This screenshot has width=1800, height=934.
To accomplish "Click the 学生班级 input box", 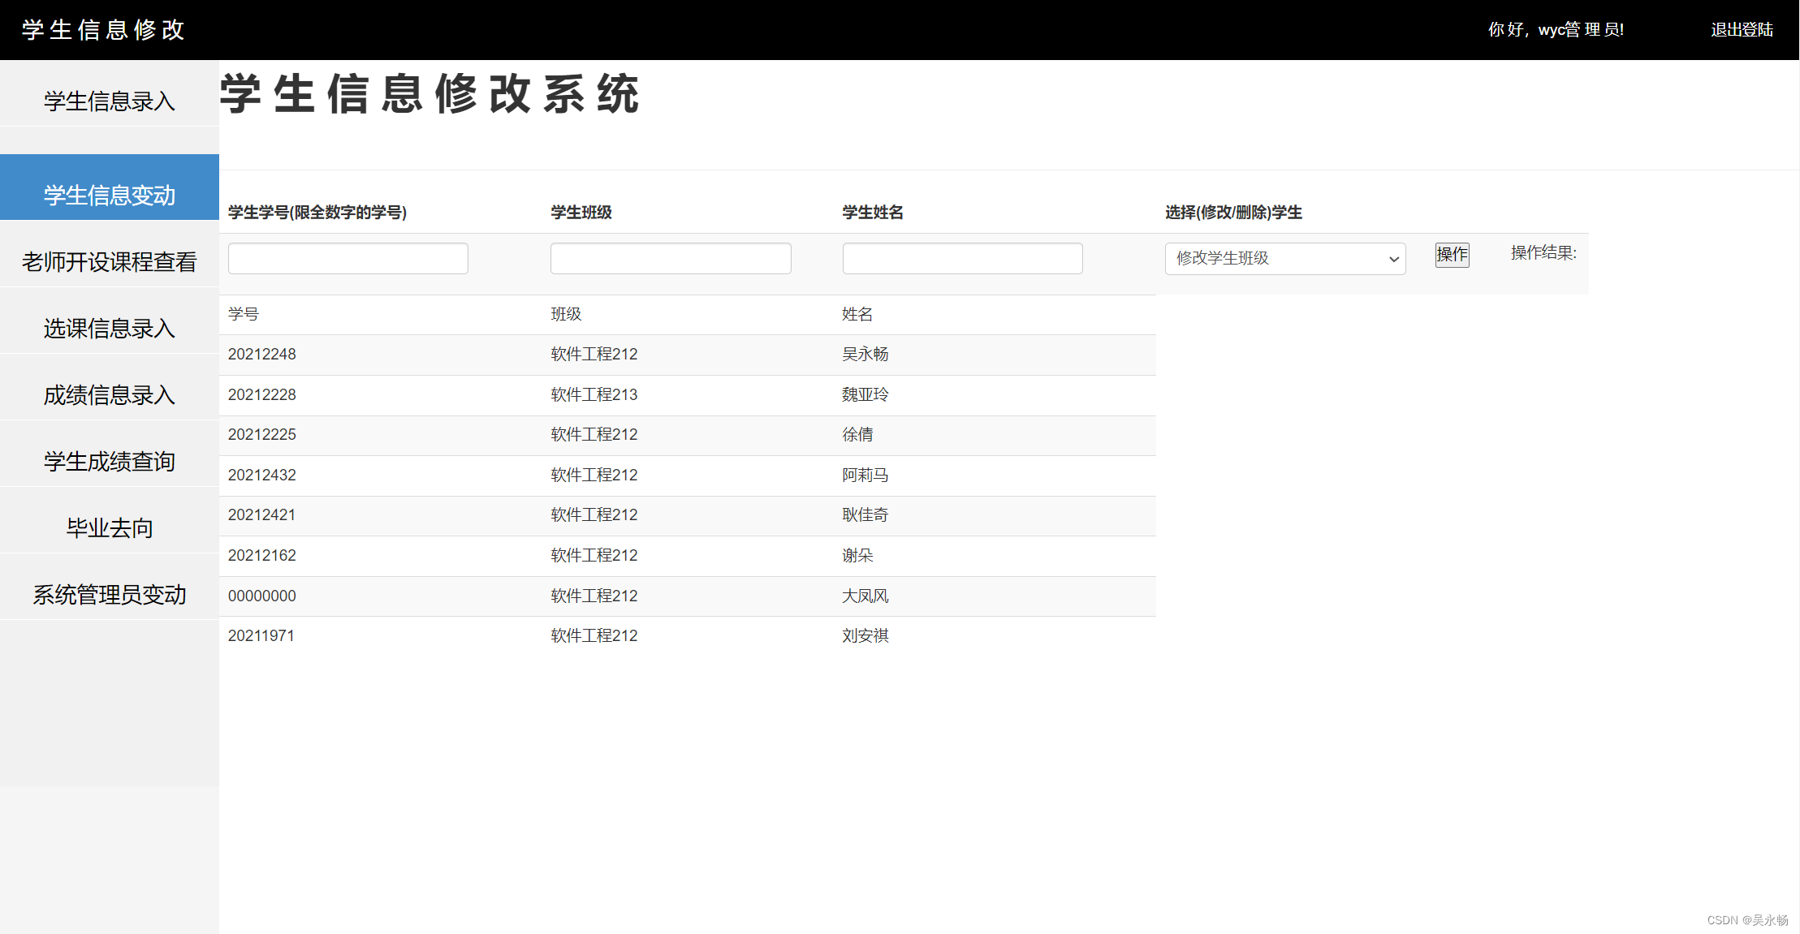I will click(x=670, y=258).
